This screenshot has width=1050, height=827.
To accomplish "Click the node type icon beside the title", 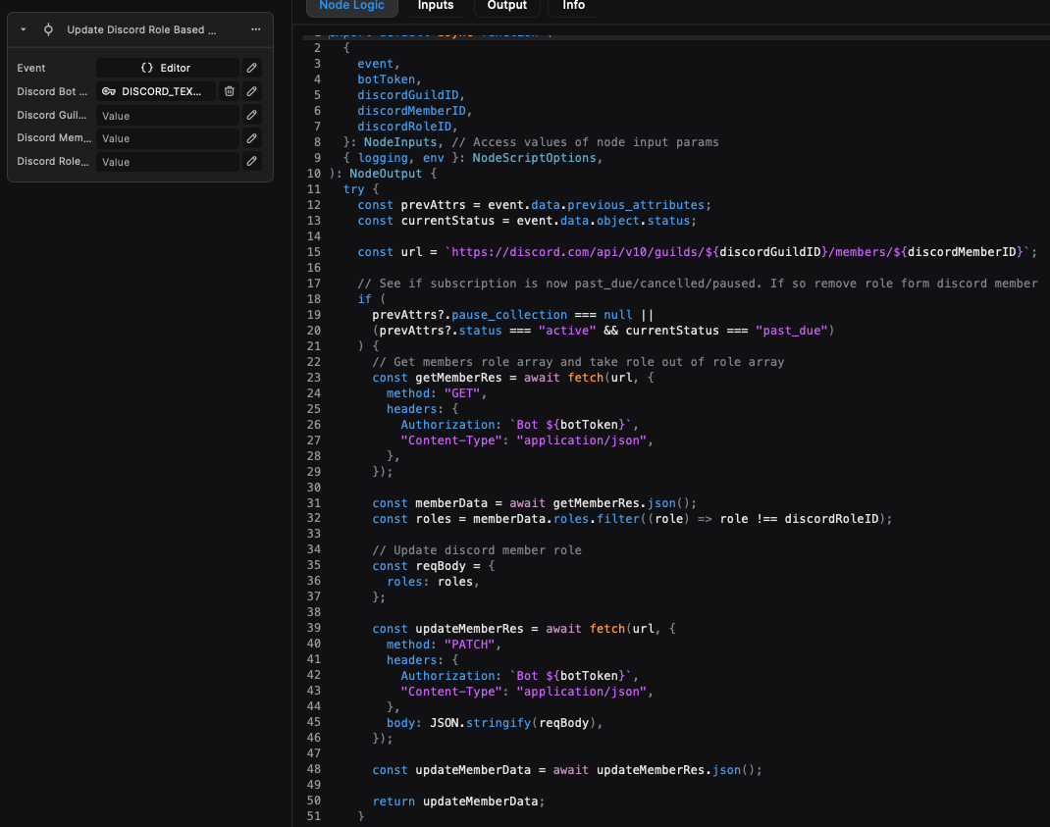I will [48, 29].
